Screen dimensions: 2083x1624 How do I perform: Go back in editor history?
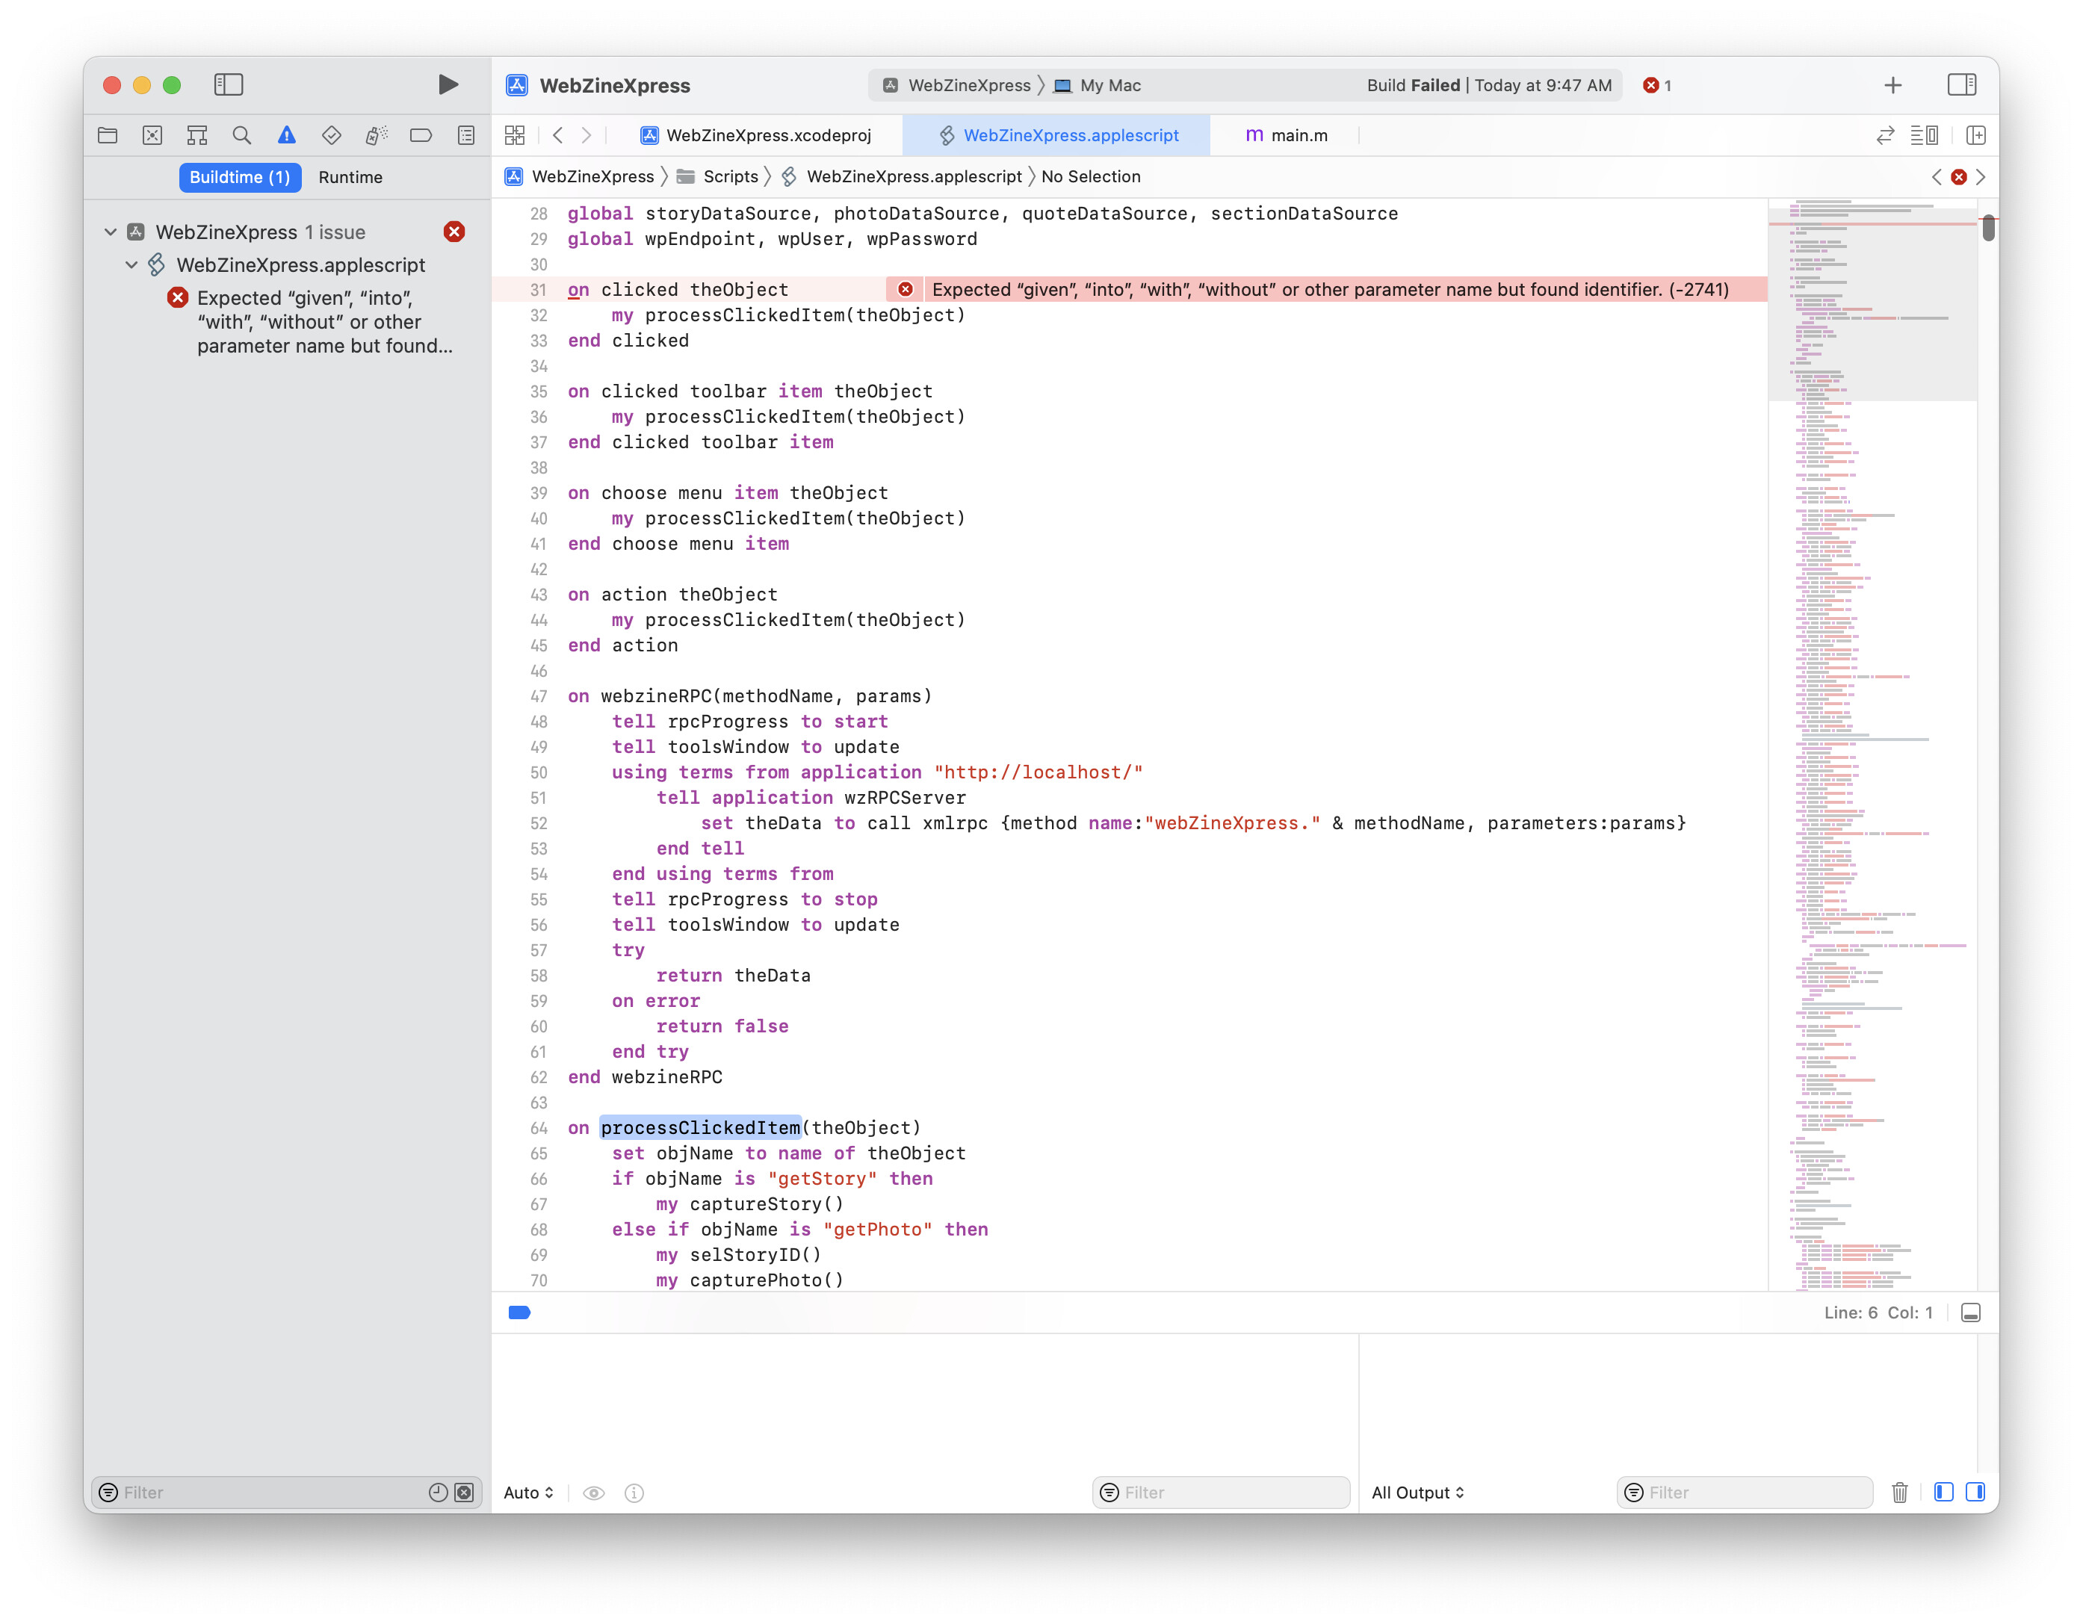[558, 135]
